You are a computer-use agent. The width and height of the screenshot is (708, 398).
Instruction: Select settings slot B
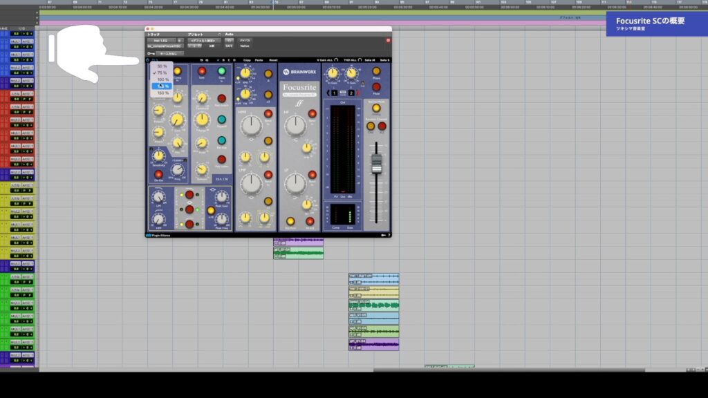coord(223,60)
